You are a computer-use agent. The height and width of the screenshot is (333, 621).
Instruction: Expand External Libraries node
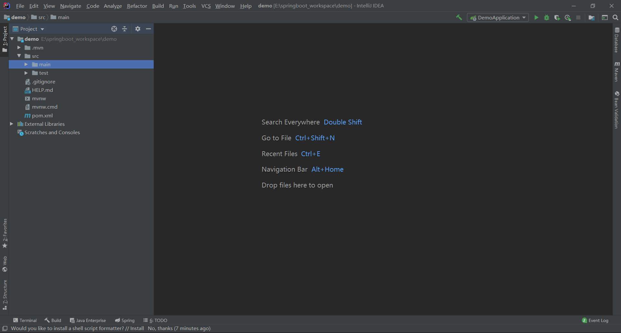[x=12, y=124]
